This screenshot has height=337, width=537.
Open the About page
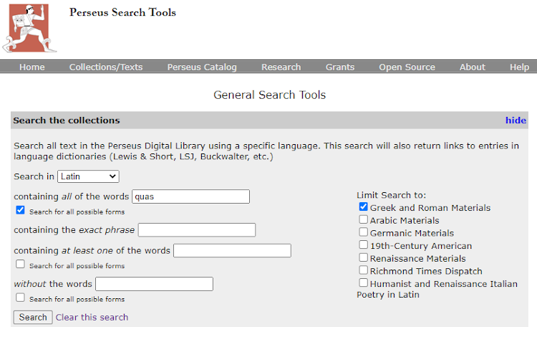click(x=473, y=67)
